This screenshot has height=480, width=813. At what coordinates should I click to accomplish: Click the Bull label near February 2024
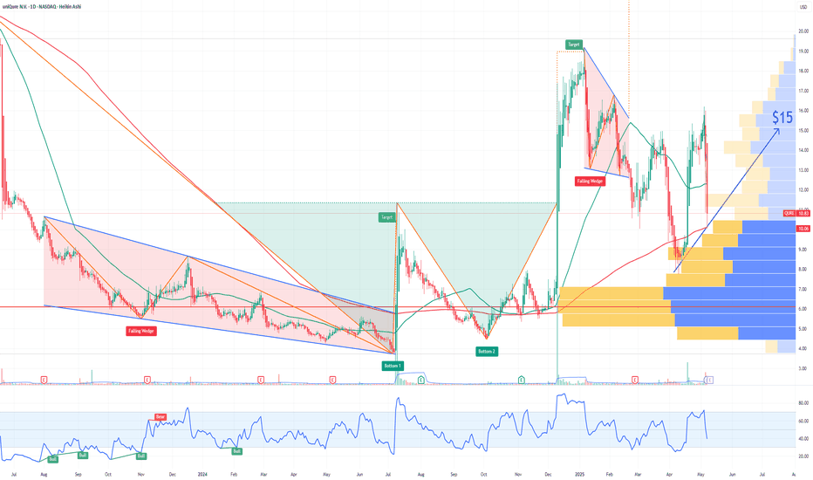click(x=237, y=451)
